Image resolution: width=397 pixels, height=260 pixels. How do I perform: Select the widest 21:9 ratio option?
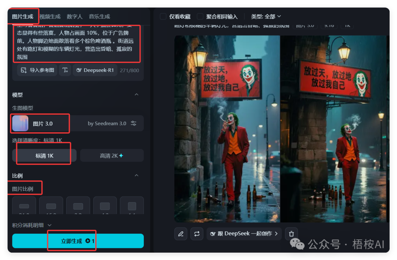(x=24, y=206)
